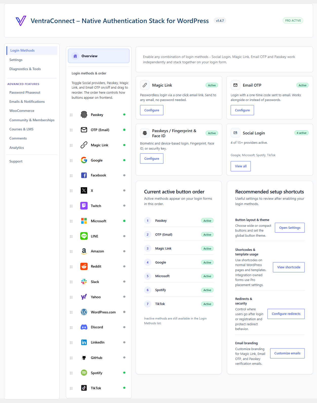Image resolution: width=317 pixels, height=403 pixels.
Task: Click the PRO ACTIVE badge
Action: (x=293, y=21)
